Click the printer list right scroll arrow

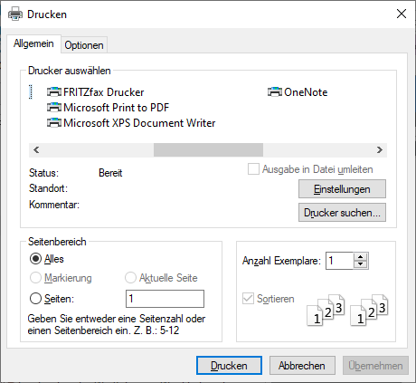380,149
